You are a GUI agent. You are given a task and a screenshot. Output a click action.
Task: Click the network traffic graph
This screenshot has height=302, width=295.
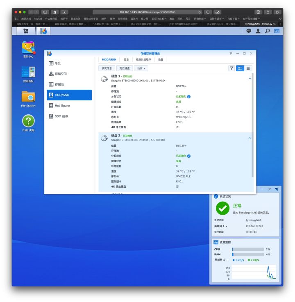point(254,272)
